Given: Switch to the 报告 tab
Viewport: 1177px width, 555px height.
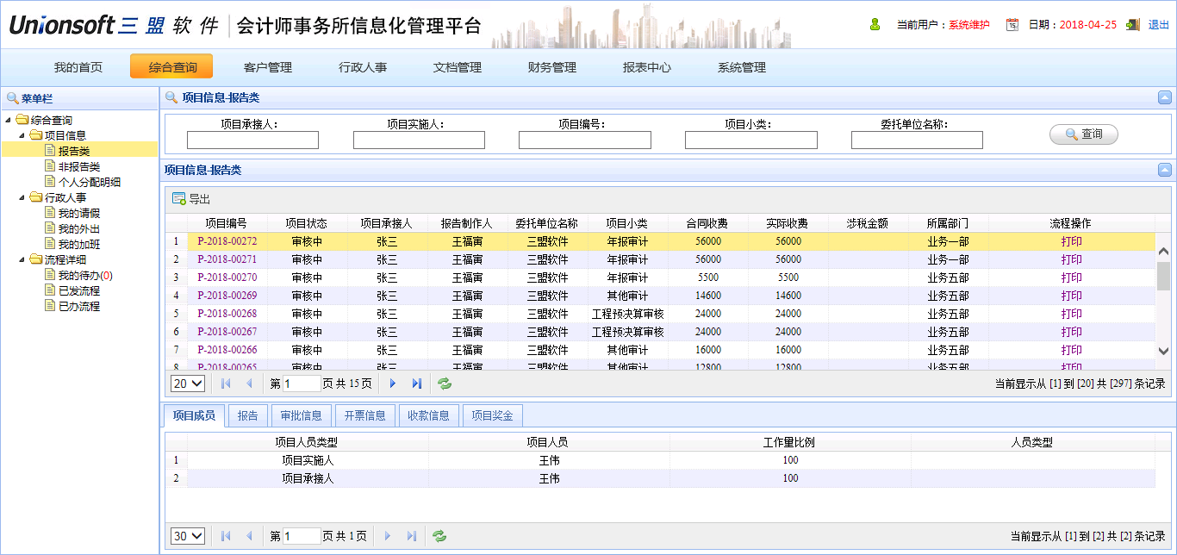Looking at the screenshot, I should (248, 415).
